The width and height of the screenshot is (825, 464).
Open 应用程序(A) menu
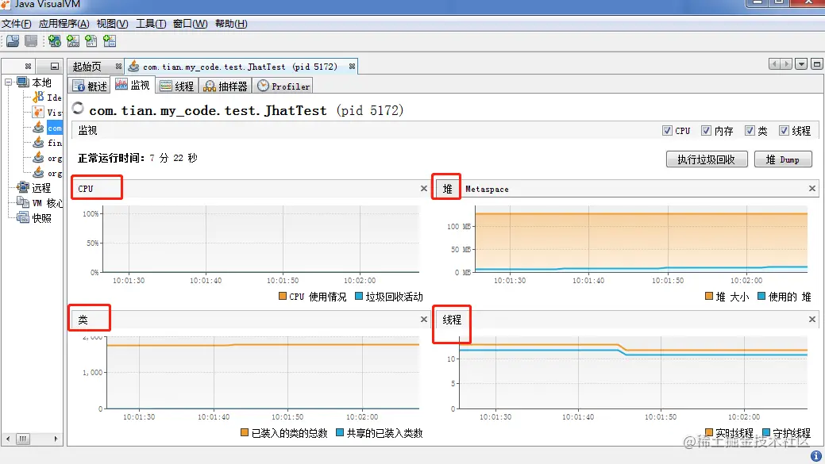point(64,24)
